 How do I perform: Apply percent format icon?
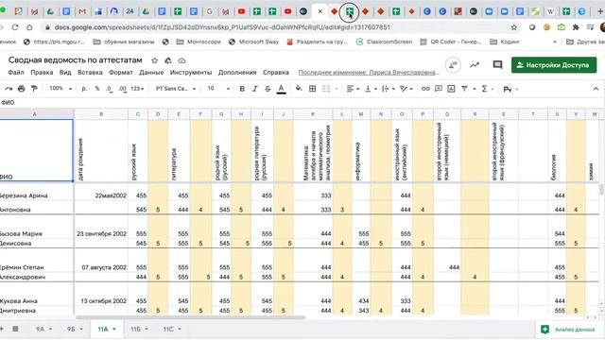pyautogui.click(x=97, y=89)
